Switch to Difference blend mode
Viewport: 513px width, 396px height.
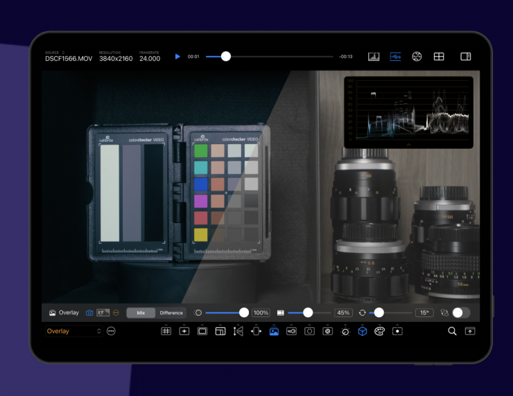(x=171, y=313)
